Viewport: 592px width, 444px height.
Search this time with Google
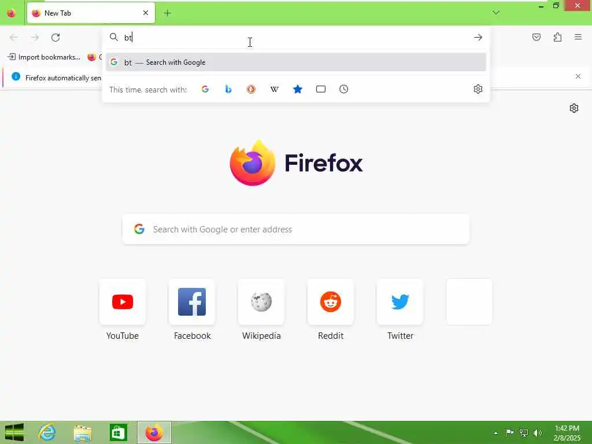click(x=205, y=89)
